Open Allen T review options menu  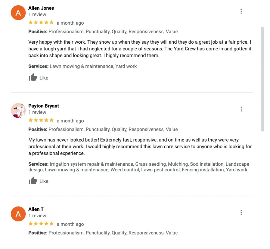(x=241, y=212)
